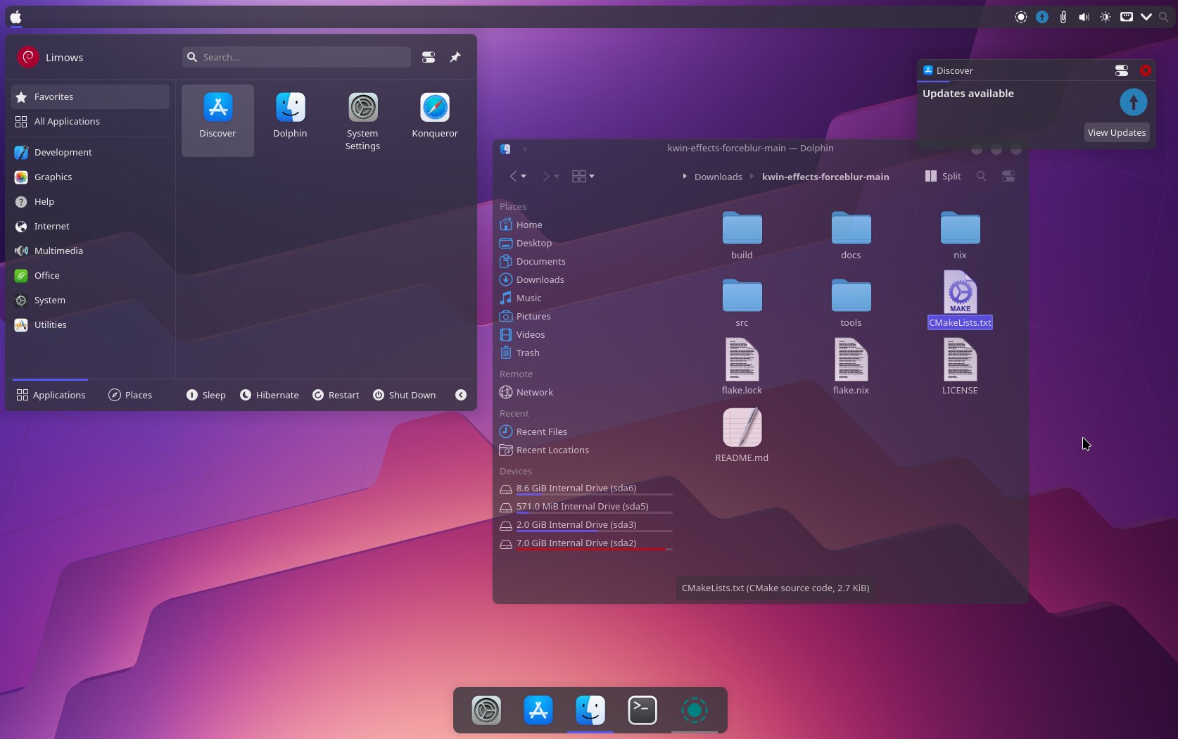1178x739 pixels.
Task: Select the All Applications category
Action: point(67,122)
